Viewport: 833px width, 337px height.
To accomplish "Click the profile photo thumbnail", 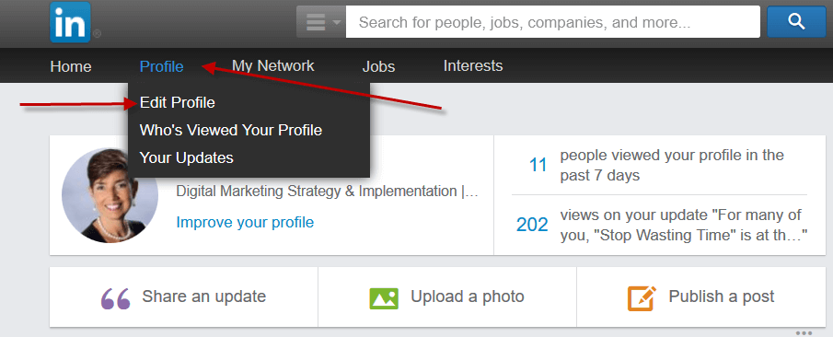I will (x=110, y=195).
